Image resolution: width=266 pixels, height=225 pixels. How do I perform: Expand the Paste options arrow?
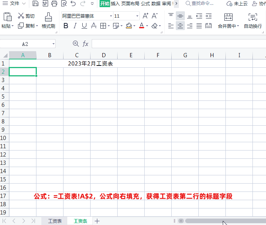12,26
